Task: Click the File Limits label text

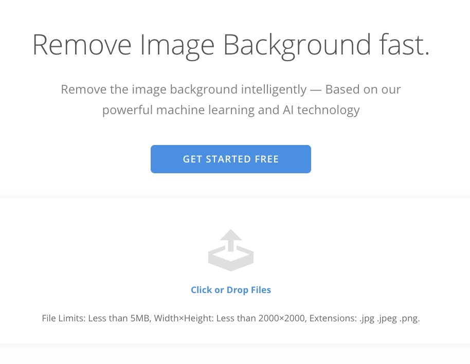Action: [x=64, y=318]
